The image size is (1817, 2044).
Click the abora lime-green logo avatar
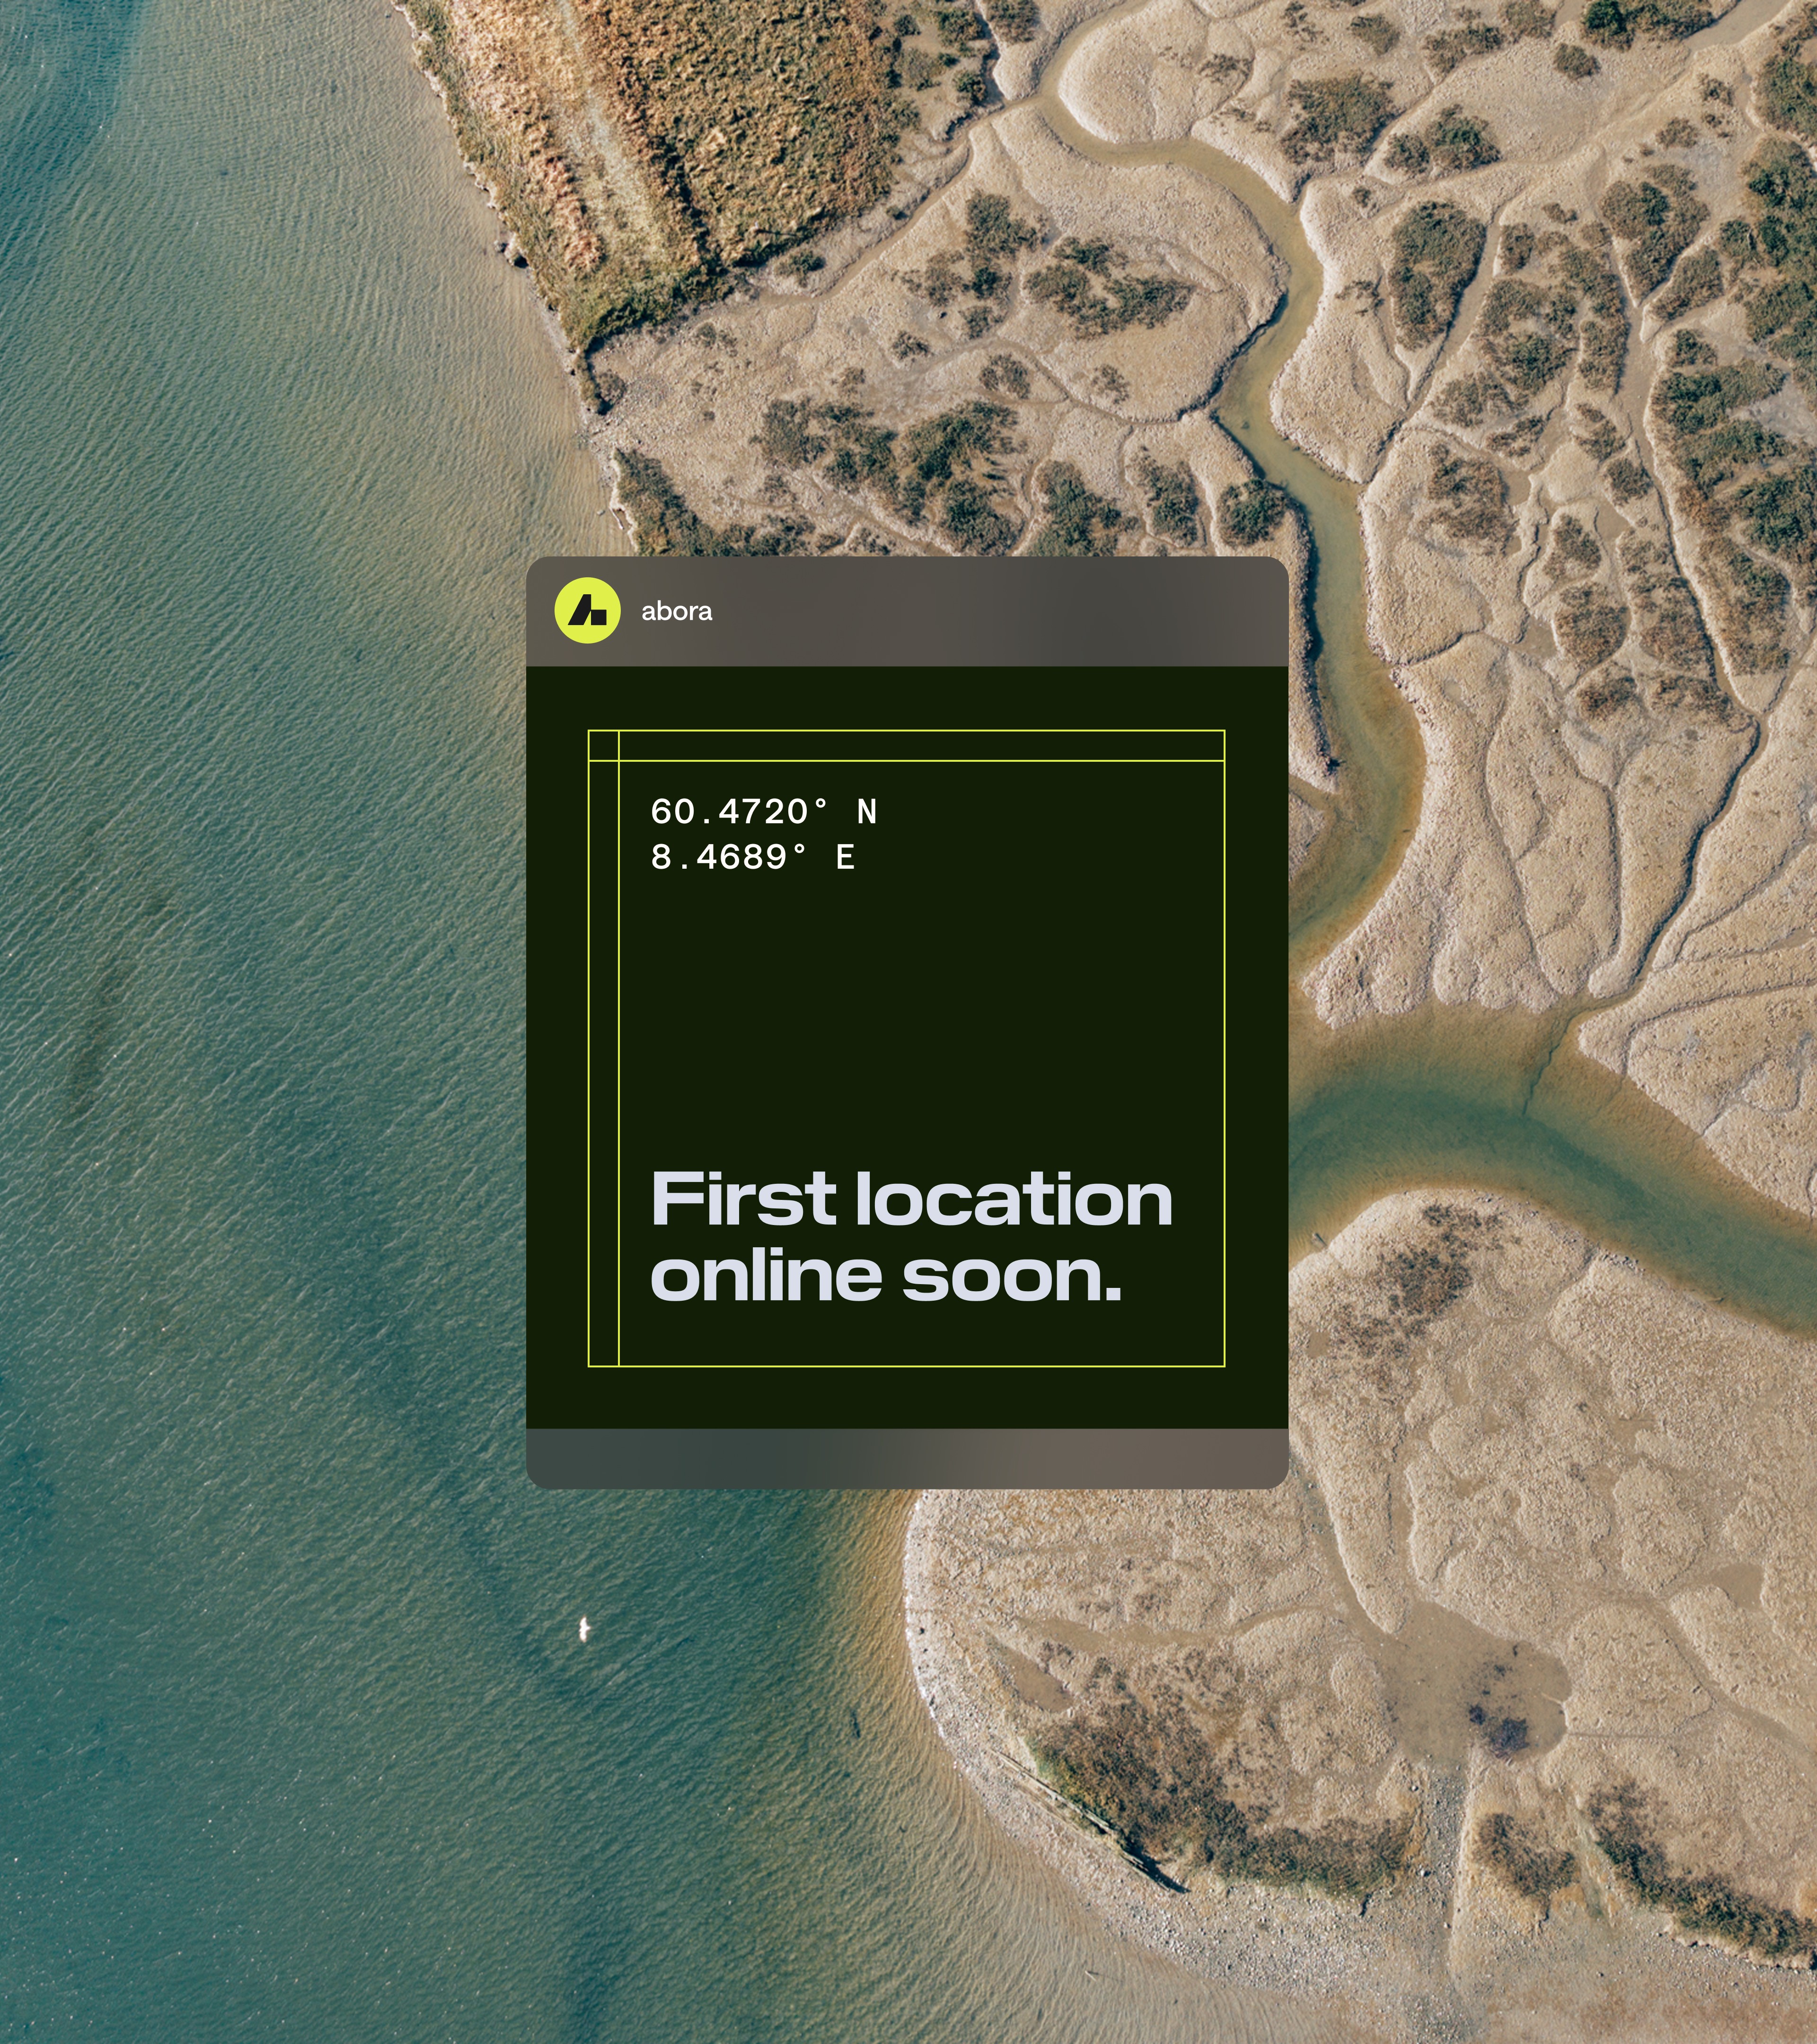587,610
